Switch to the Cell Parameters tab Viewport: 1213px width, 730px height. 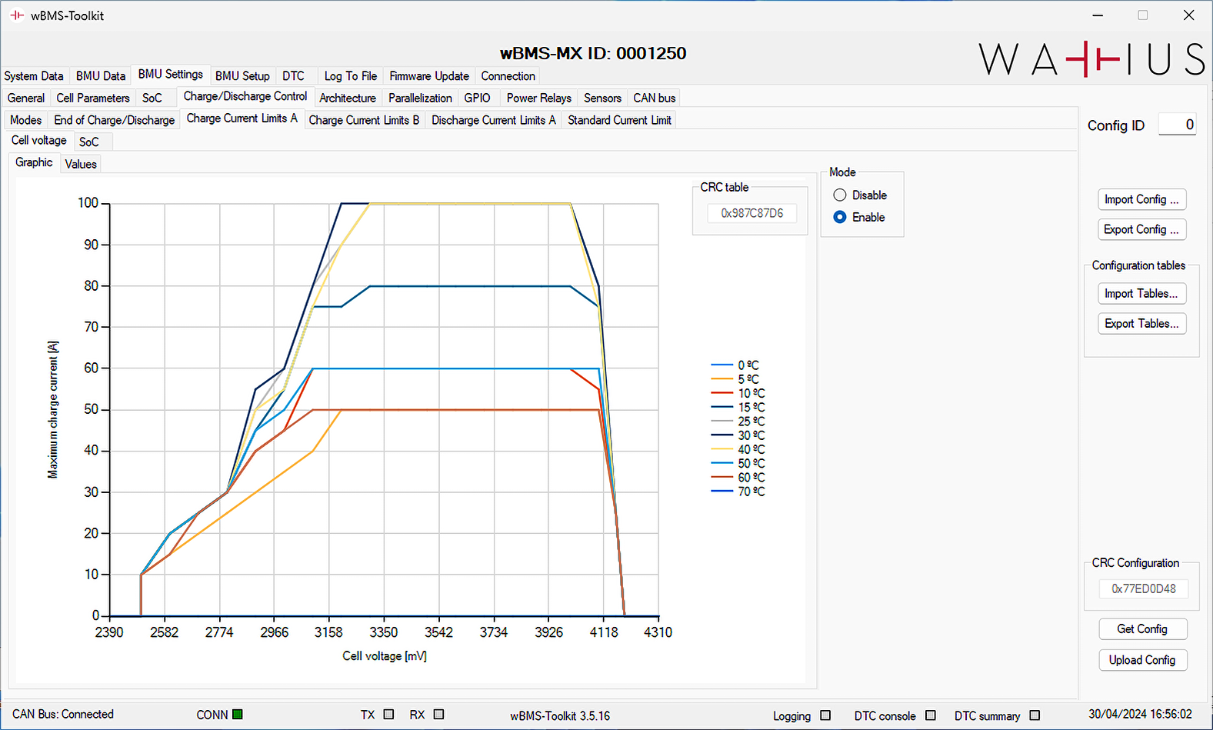pyautogui.click(x=93, y=98)
